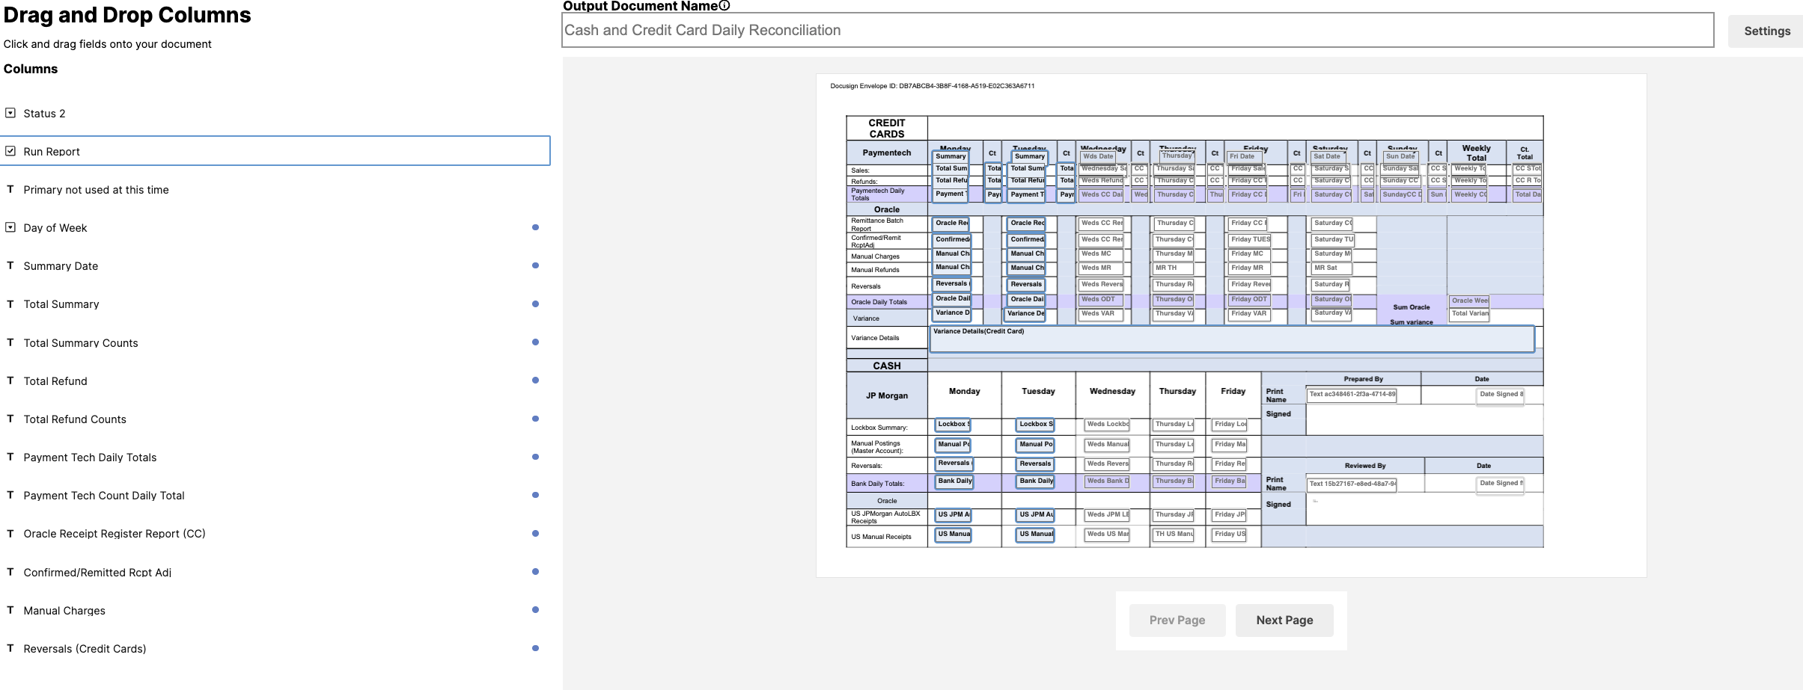Select the Confirmed/Remitted Rcpt Adj column

pos(97,573)
